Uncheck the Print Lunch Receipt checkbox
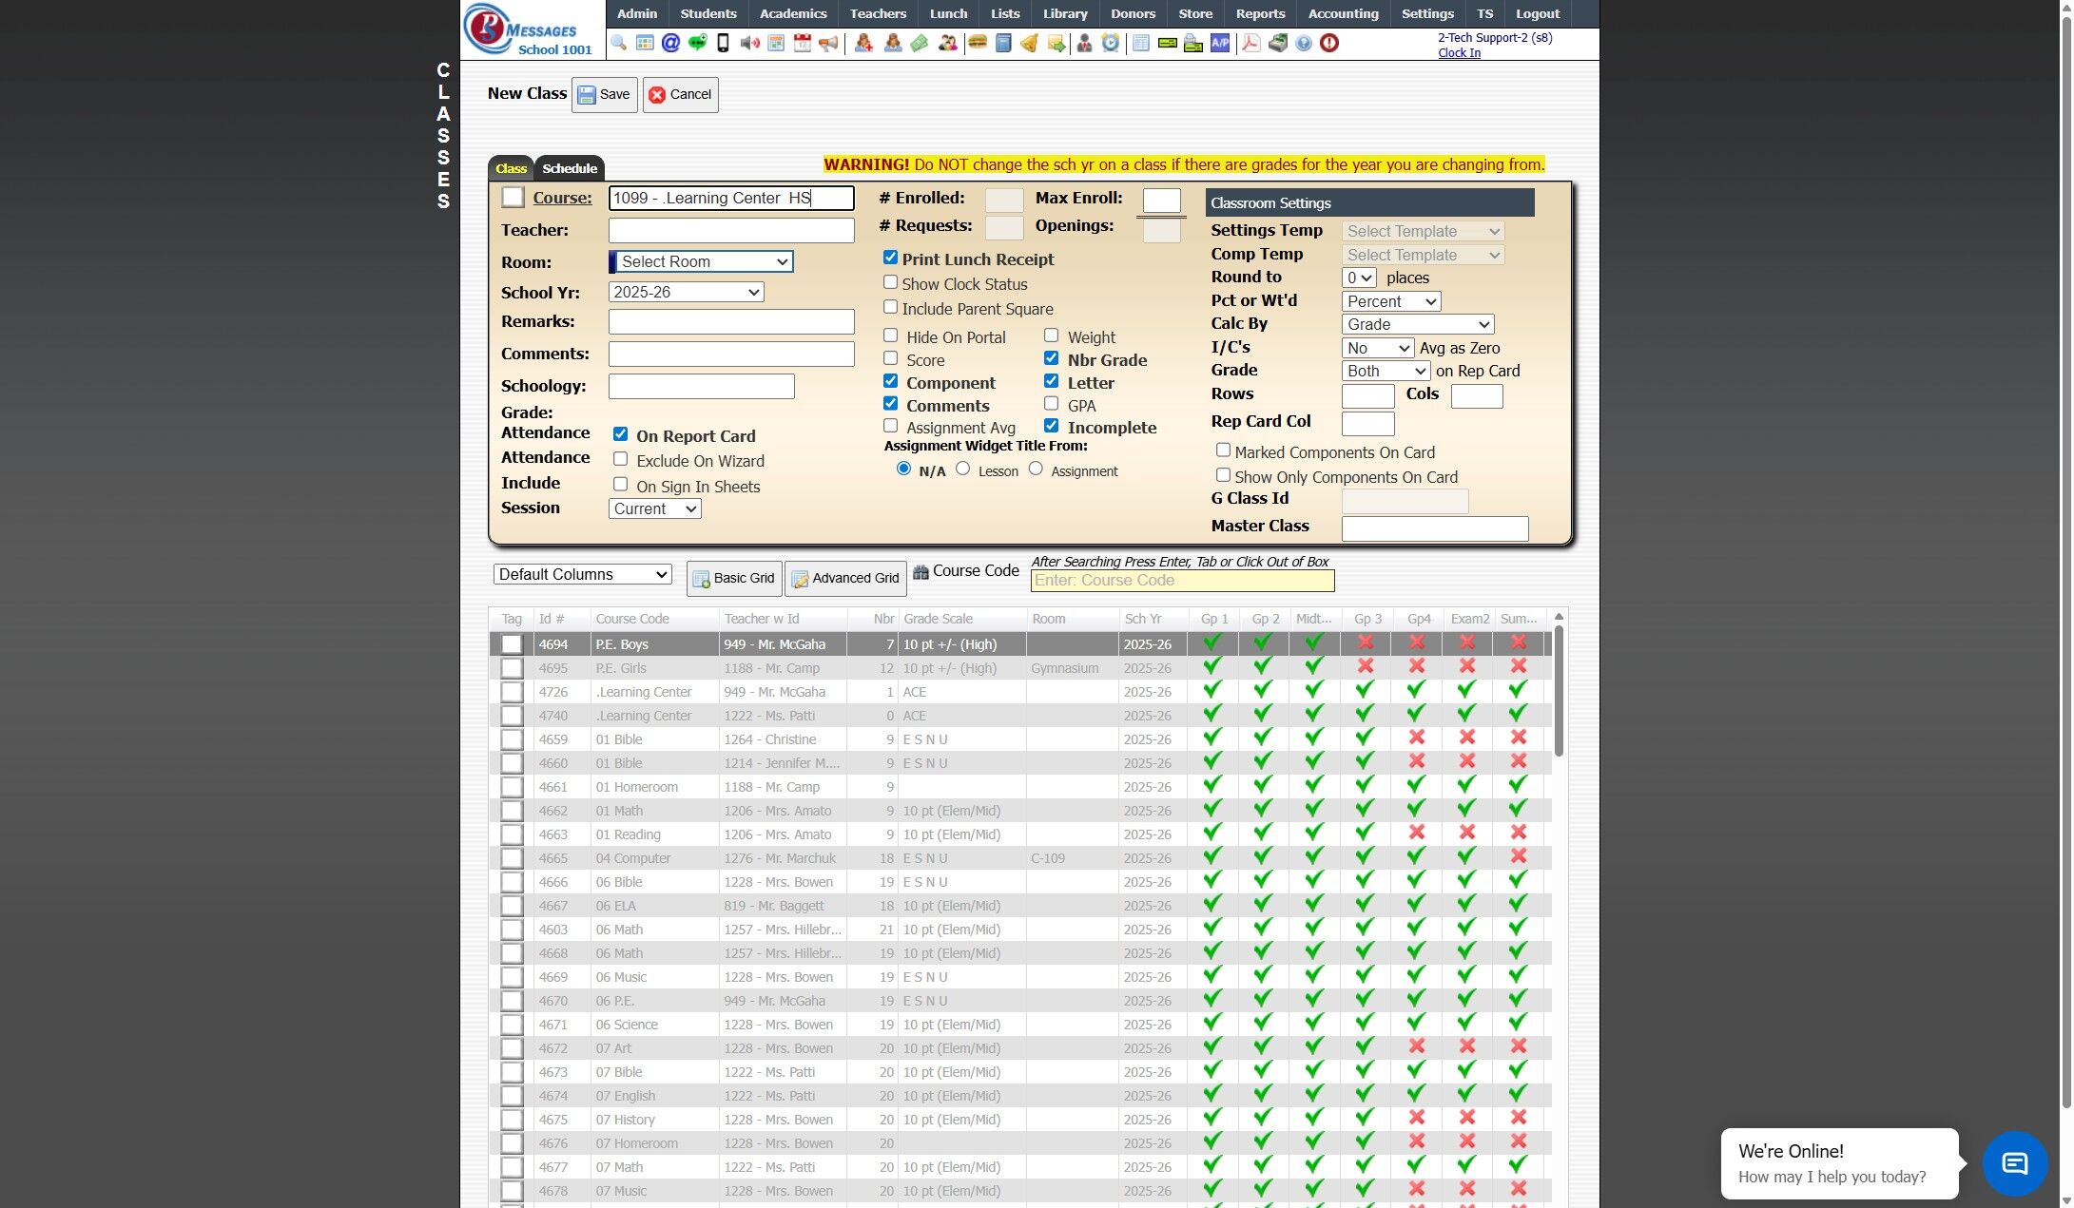The height and width of the screenshot is (1208, 2074). coord(890,258)
